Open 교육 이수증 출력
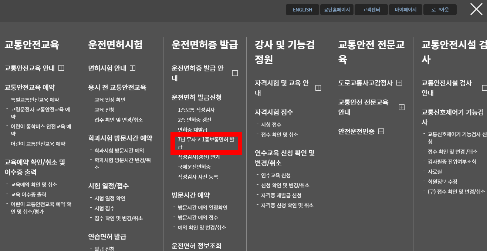Image resolution: width=487 pixels, height=251 pixels. pyautogui.click(x=28, y=195)
